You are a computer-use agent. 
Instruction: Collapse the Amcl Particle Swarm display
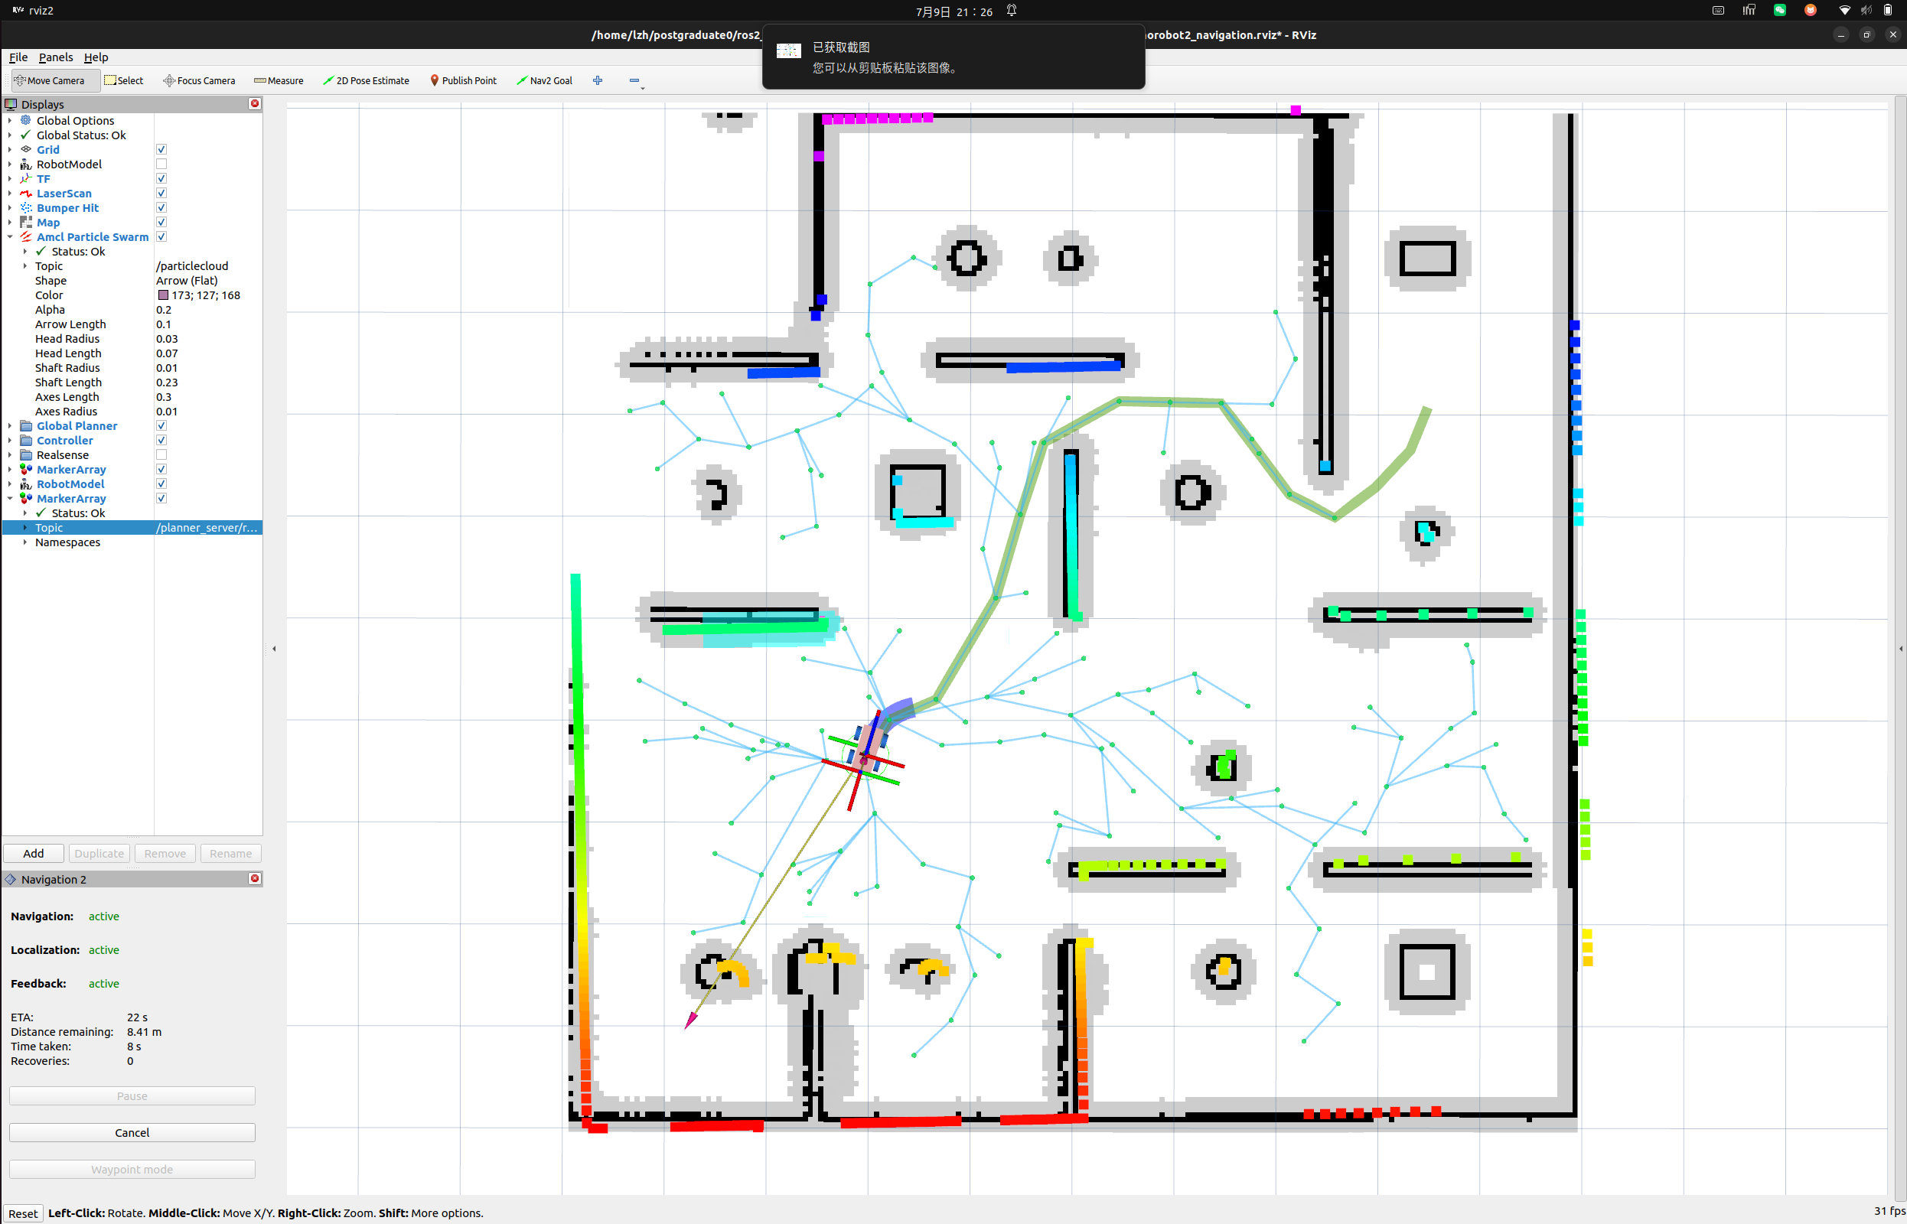(x=9, y=237)
